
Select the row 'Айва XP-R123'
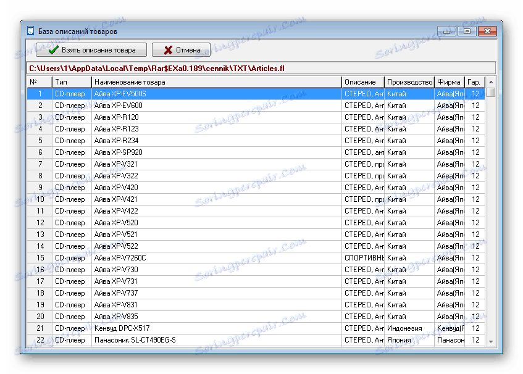pyautogui.click(x=256, y=129)
